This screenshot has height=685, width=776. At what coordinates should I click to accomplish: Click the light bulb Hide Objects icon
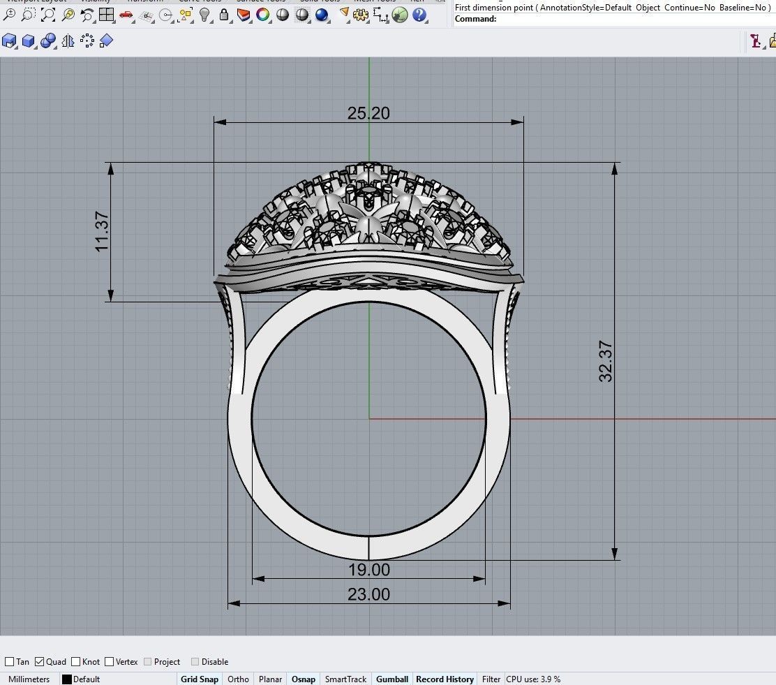click(x=204, y=15)
